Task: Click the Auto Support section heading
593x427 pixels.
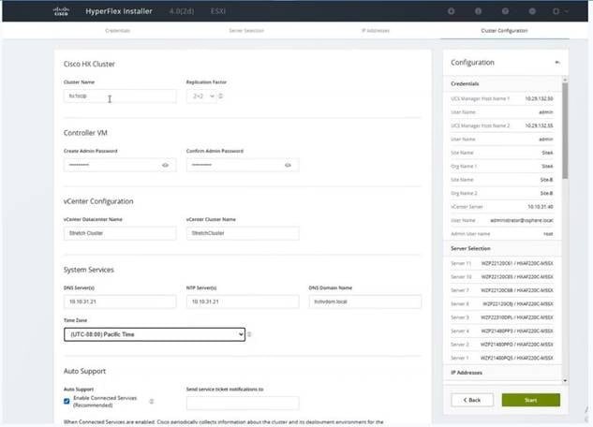Action: 84,371
